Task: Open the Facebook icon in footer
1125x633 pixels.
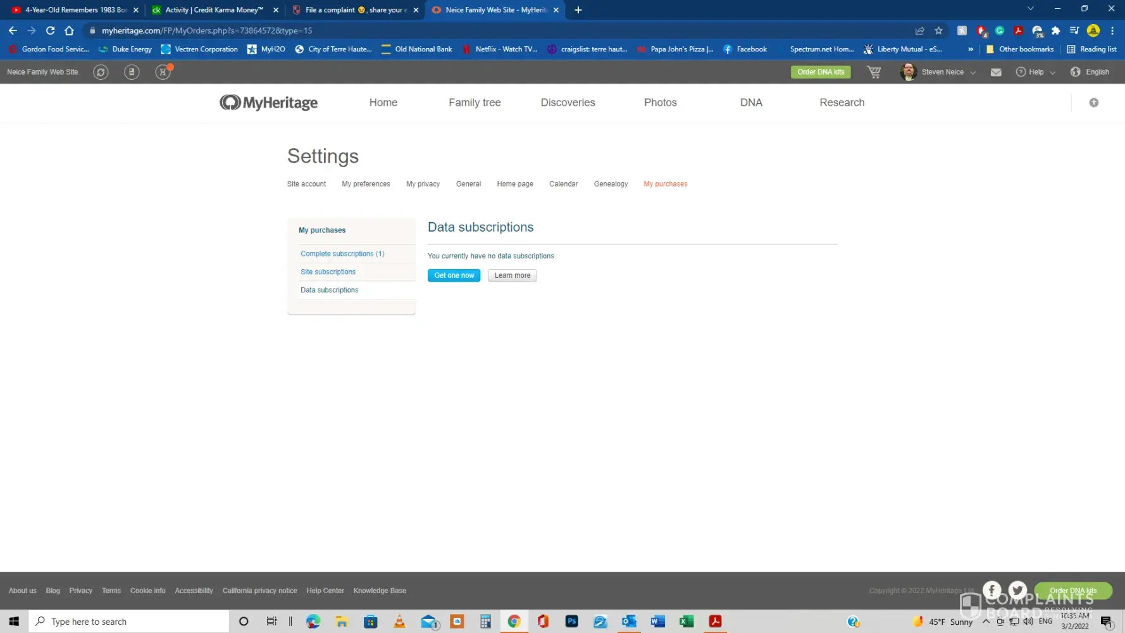Action: 991,590
